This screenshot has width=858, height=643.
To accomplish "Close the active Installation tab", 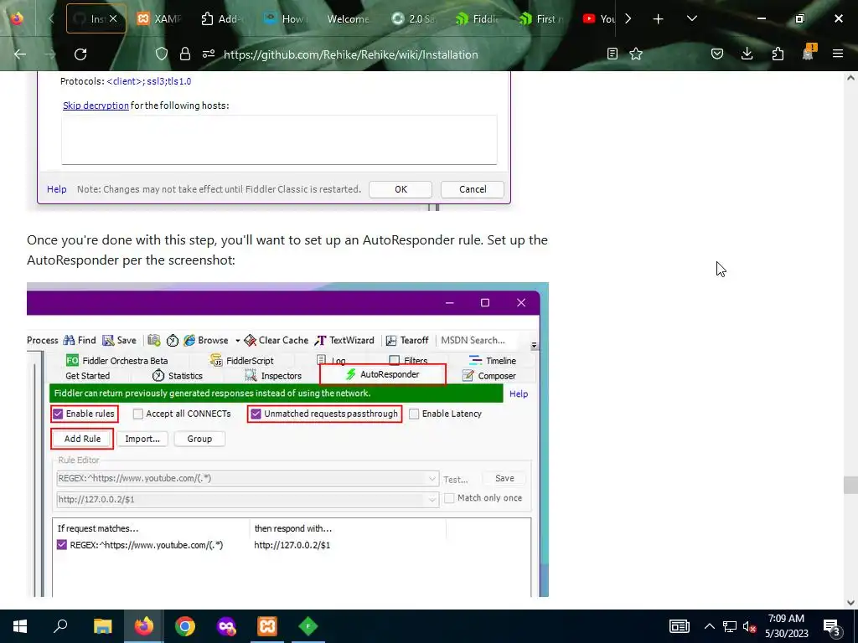I will click(113, 18).
